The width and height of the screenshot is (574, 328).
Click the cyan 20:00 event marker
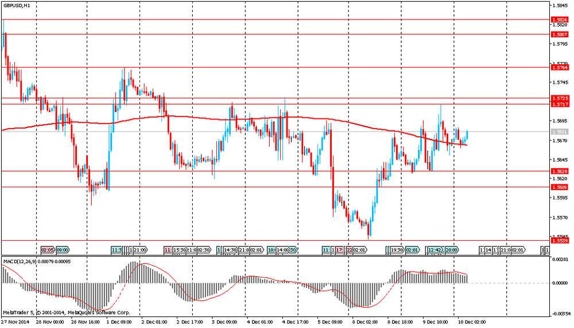point(451,250)
